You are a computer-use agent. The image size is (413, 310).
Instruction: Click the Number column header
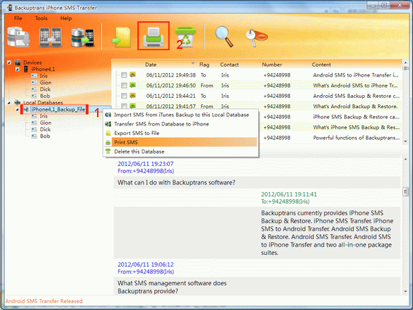click(x=272, y=65)
